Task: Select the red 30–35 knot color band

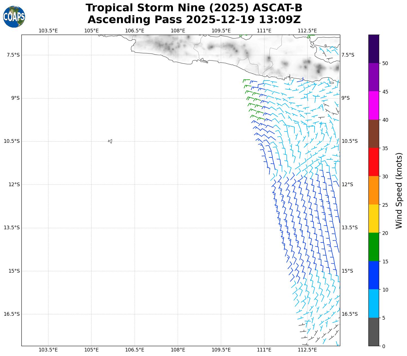Action: (374, 162)
